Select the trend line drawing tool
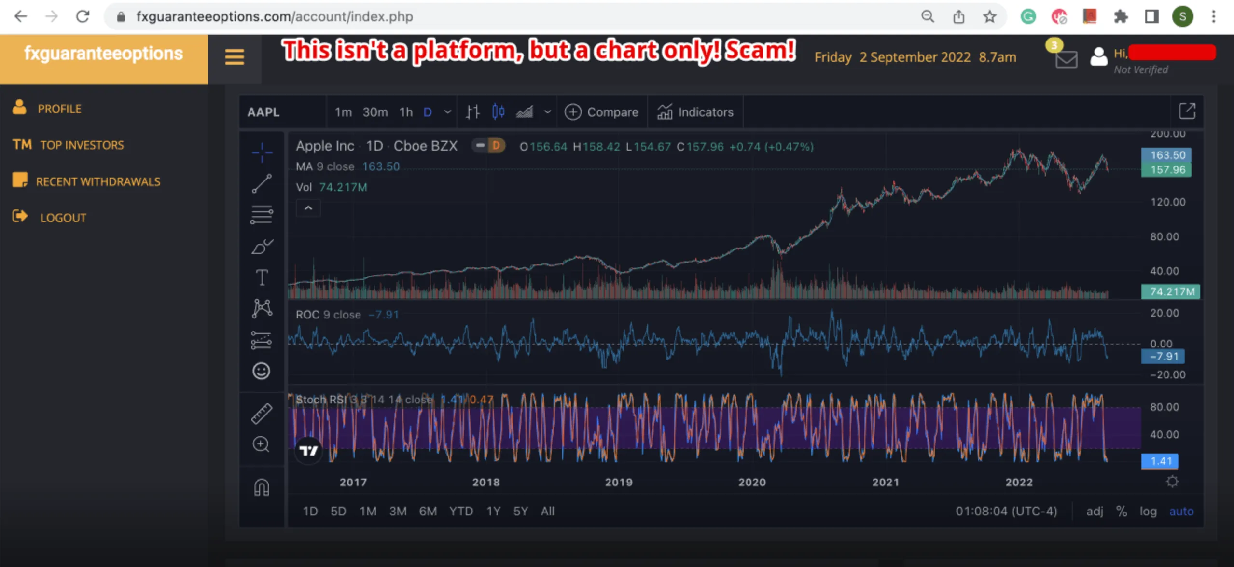1234x567 pixels. (262, 184)
